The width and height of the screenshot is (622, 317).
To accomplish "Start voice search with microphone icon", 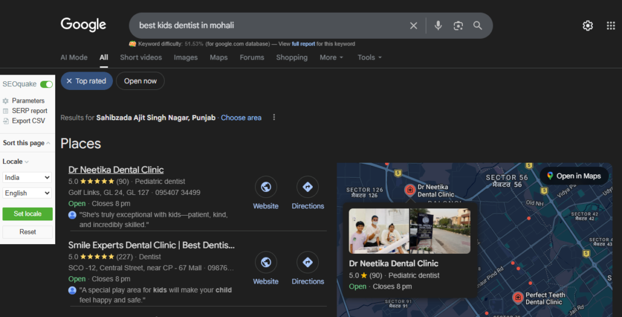I will point(438,26).
